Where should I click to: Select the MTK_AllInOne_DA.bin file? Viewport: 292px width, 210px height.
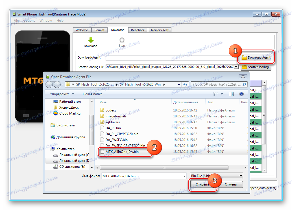click(x=122, y=152)
